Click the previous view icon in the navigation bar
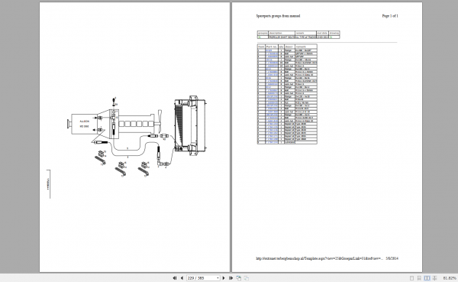Viewport: 458px width, 282px height. coord(239,278)
